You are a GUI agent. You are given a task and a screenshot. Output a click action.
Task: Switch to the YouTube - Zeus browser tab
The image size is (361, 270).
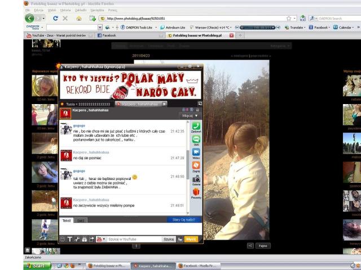click(59, 35)
